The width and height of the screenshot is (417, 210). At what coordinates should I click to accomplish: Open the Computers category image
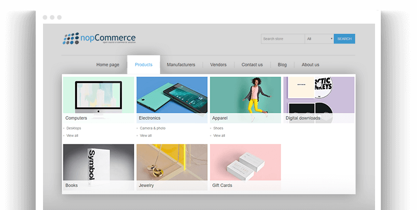(x=98, y=94)
